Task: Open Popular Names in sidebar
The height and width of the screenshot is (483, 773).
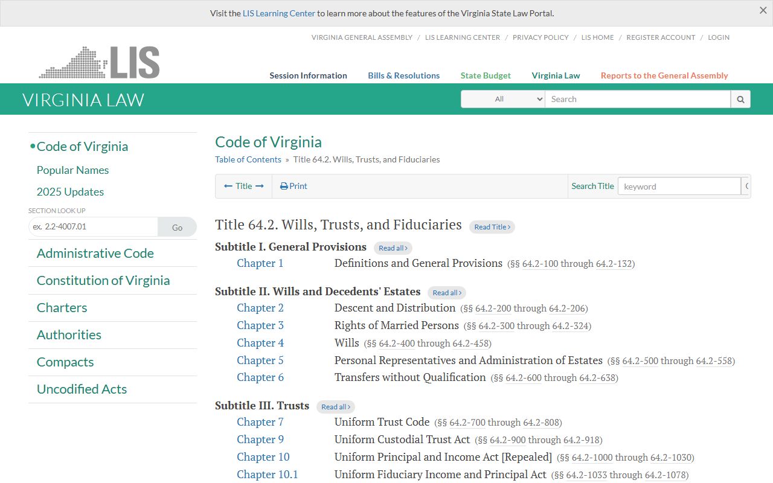Action: 72,170
